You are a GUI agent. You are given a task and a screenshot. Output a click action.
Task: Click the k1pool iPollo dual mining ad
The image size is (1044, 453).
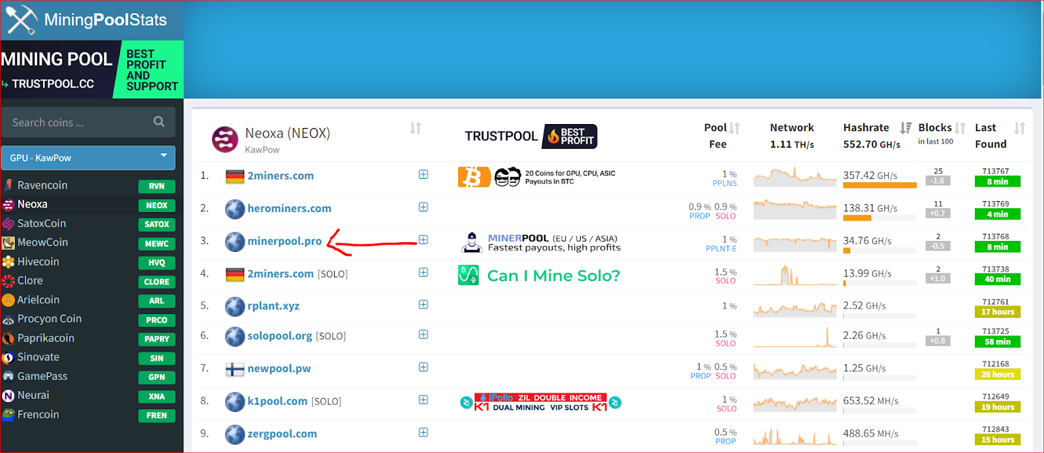point(540,402)
